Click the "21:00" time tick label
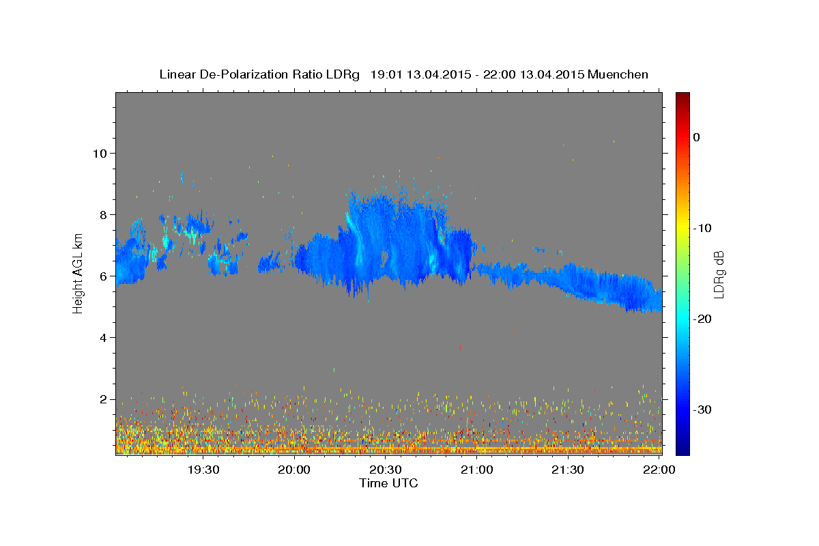 [x=476, y=470]
